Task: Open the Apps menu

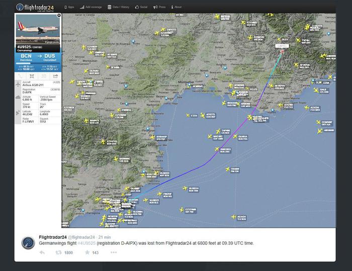Action: 69,8
